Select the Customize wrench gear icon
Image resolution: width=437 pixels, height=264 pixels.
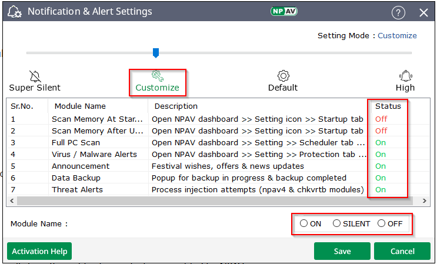157,76
